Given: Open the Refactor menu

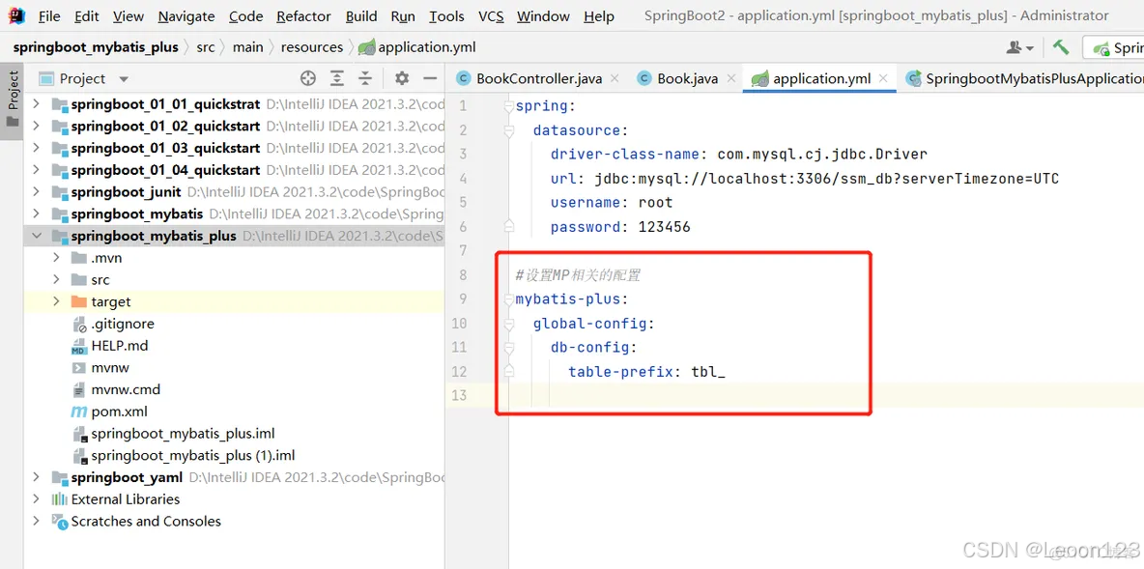Looking at the screenshot, I should click(303, 16).
